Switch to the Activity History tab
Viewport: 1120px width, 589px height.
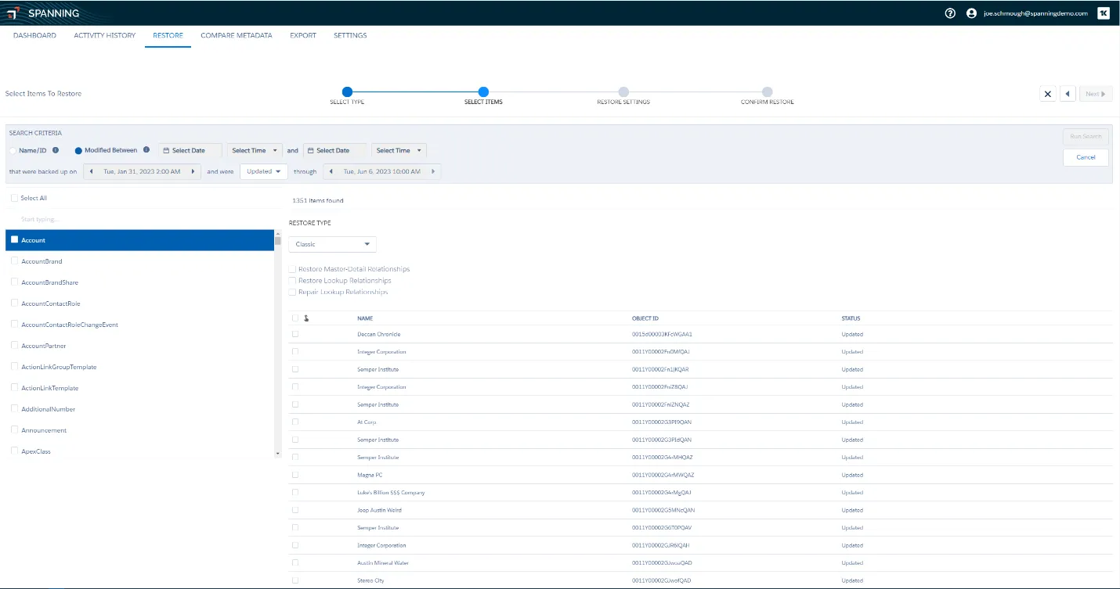[x=104, y=36]
